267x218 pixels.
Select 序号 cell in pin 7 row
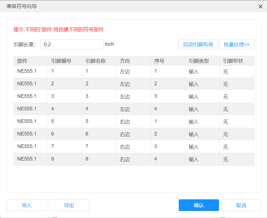[168, 146]
